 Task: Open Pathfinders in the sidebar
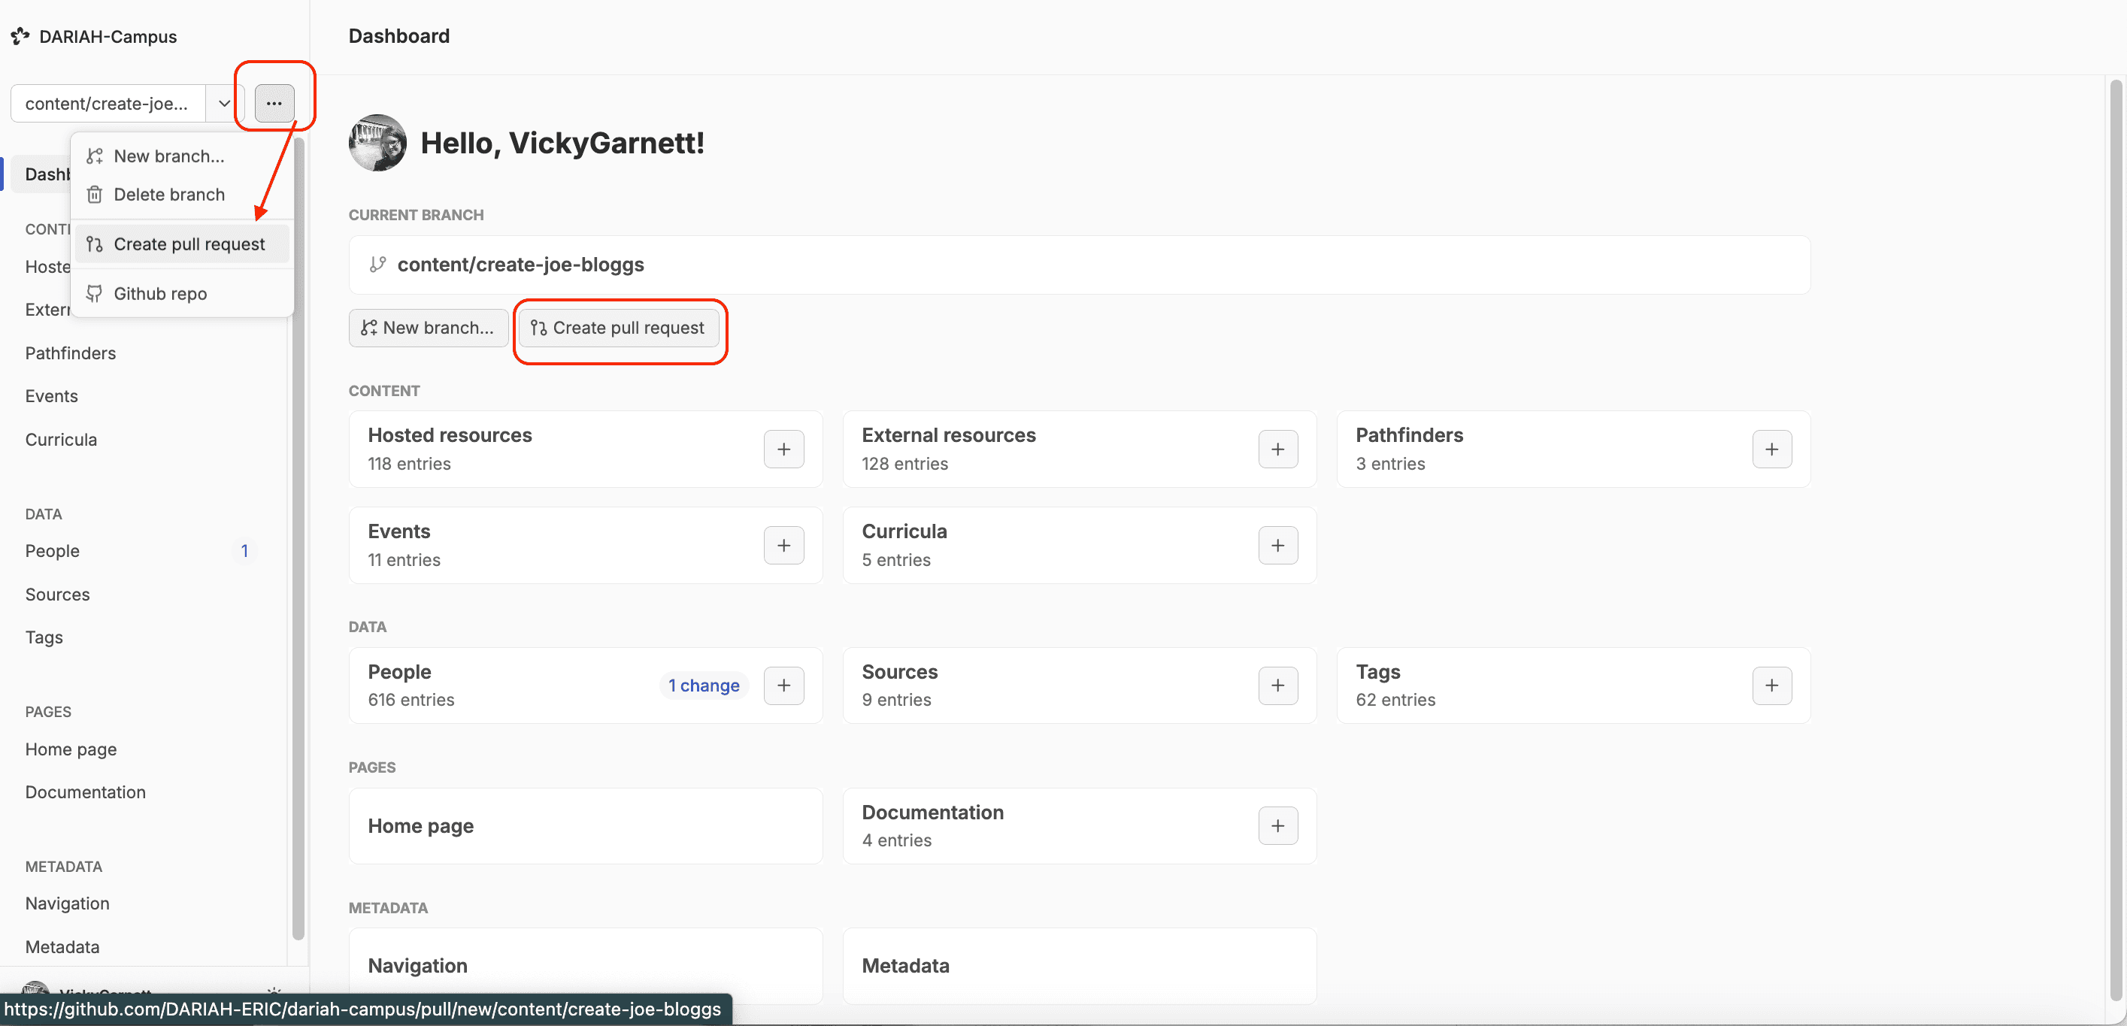[x=70, y=353]
